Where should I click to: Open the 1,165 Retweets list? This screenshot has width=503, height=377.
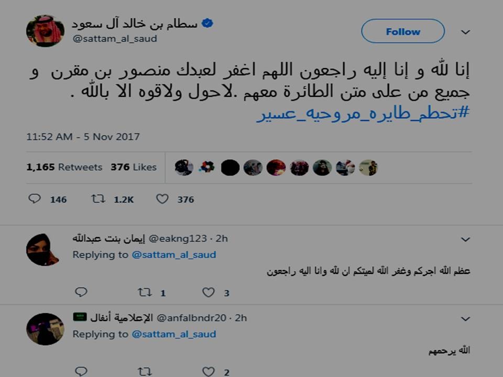pyautogui.click(x=64, y=167)
